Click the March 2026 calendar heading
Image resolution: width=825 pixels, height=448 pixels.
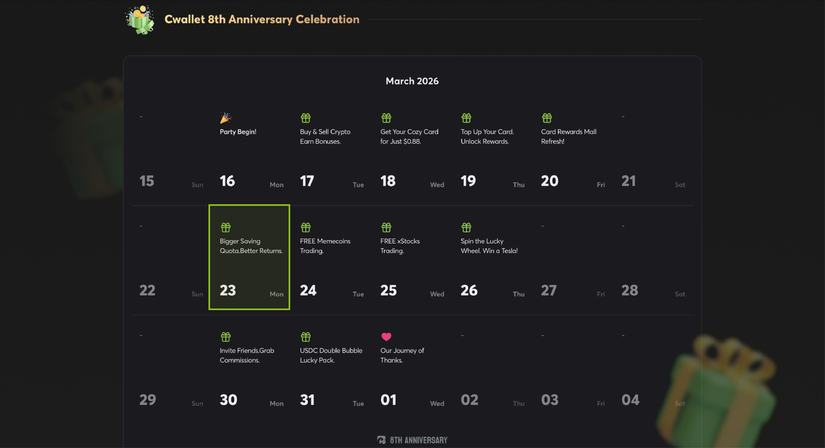click(x=412, y=81)
